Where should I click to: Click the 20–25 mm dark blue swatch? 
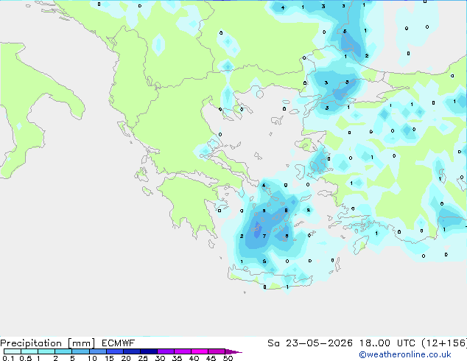click(132, 351)
